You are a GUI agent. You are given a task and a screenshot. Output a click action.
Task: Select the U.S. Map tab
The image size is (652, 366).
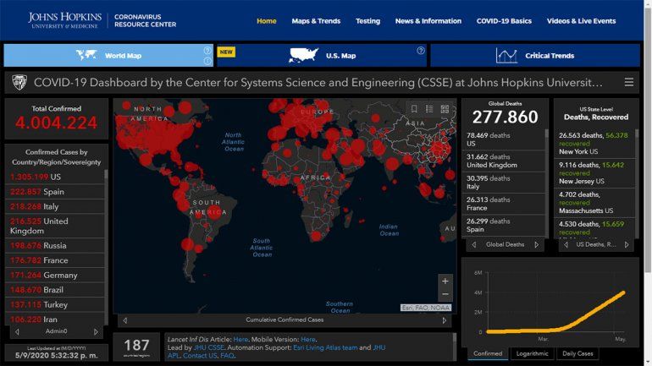pyautogui.click(x=321, y=56)
